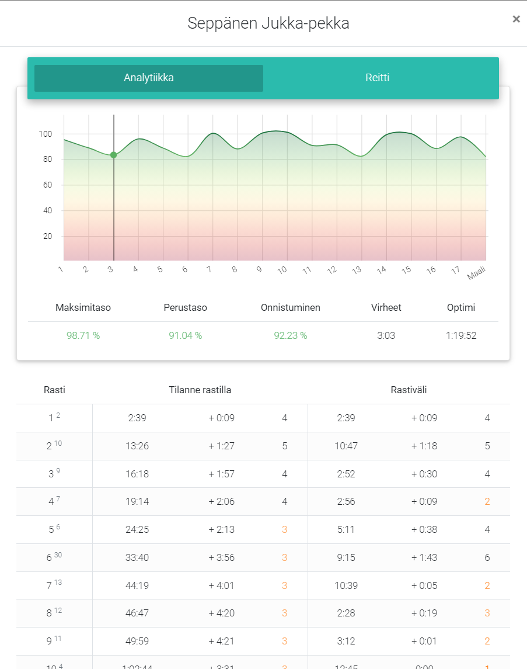Click split time 46:47 in control 8 row
Viewport: 527px width, 669px height.
[137, 613]
